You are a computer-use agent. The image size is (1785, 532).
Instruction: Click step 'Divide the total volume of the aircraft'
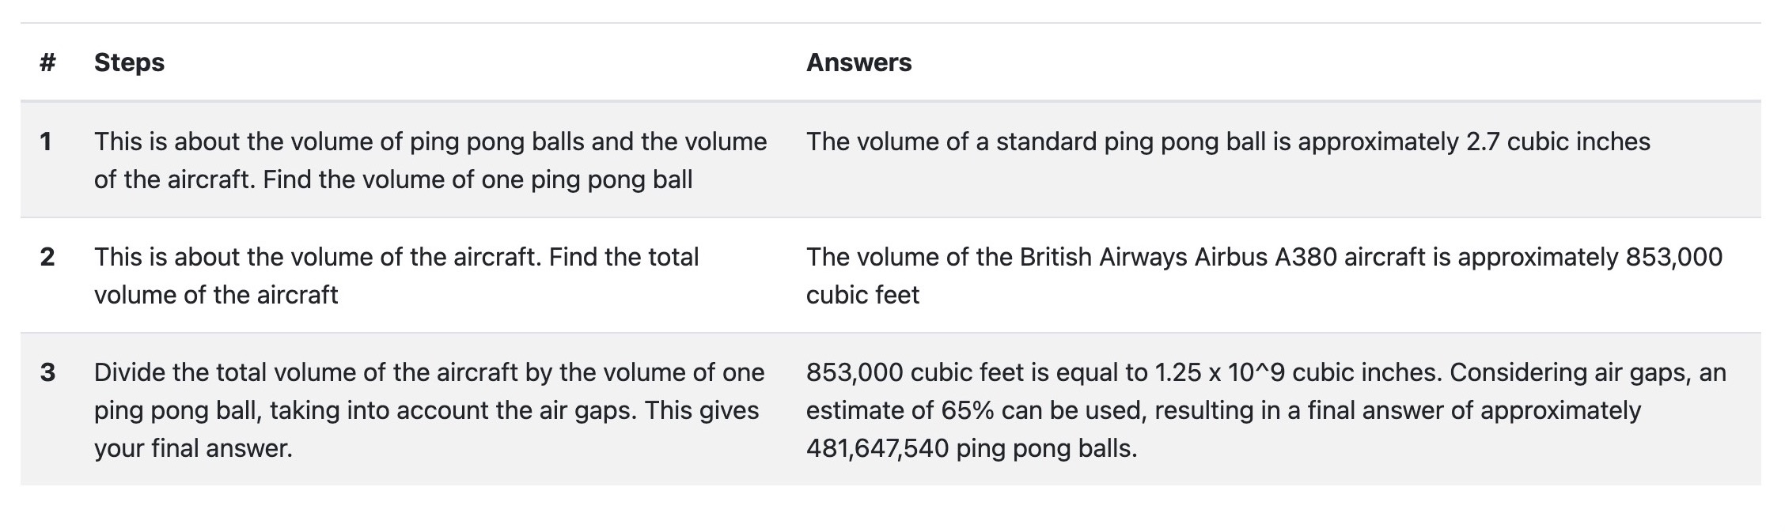(429, 410)
